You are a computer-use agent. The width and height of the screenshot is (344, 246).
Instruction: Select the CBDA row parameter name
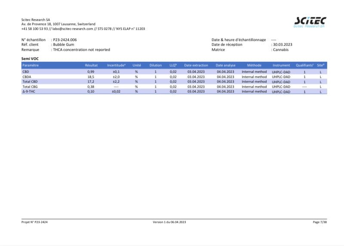pos(27,77)
